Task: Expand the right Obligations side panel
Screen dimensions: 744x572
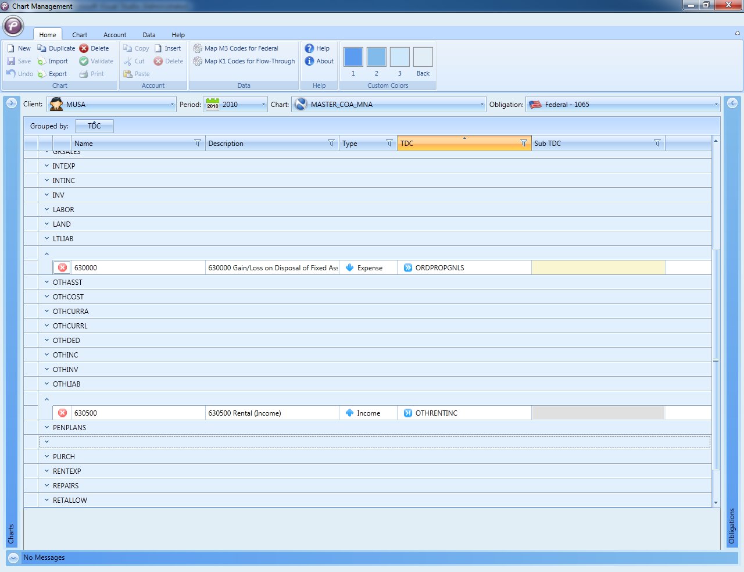Action: click(732, 103)
